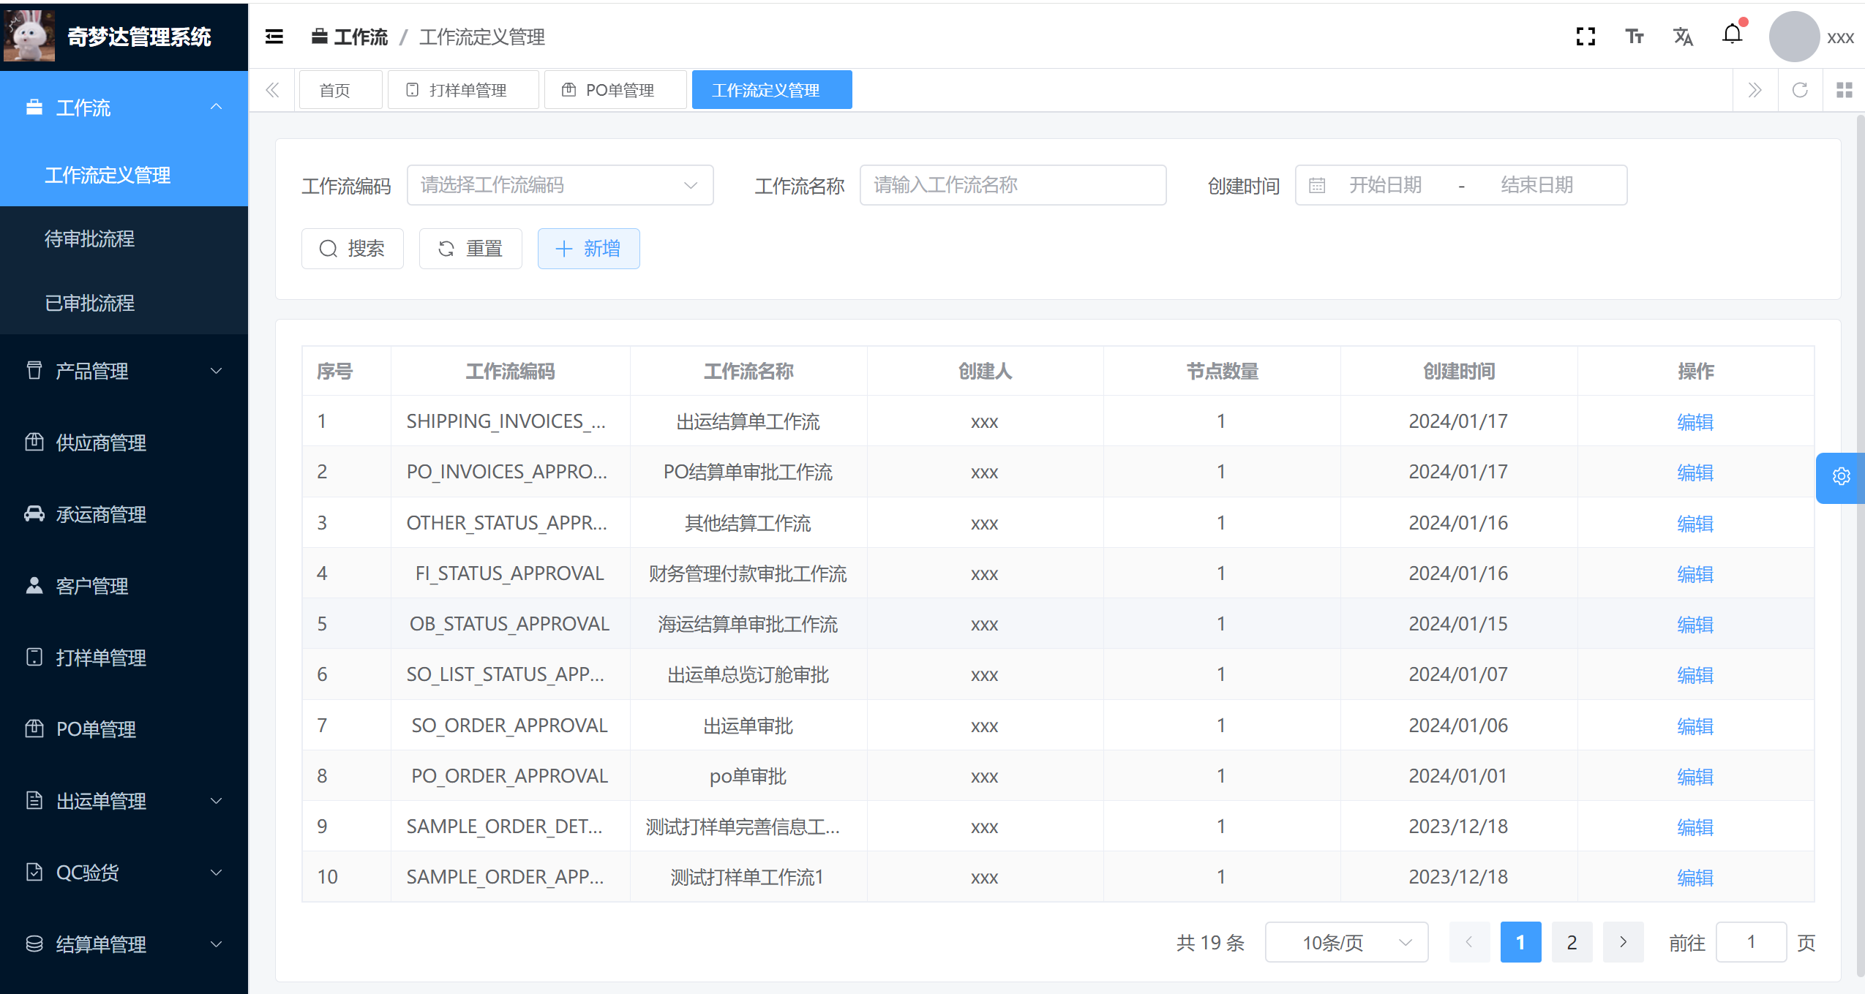Image resolution: width=1865 pixels, height=994 pixels.
Task: Select 已审批流程 sidebar item
Action: [124, 303]
